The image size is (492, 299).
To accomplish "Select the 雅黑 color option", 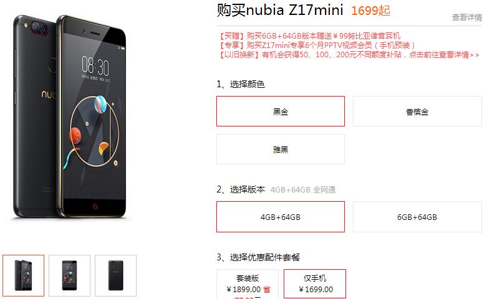I will tap(280, 149).
